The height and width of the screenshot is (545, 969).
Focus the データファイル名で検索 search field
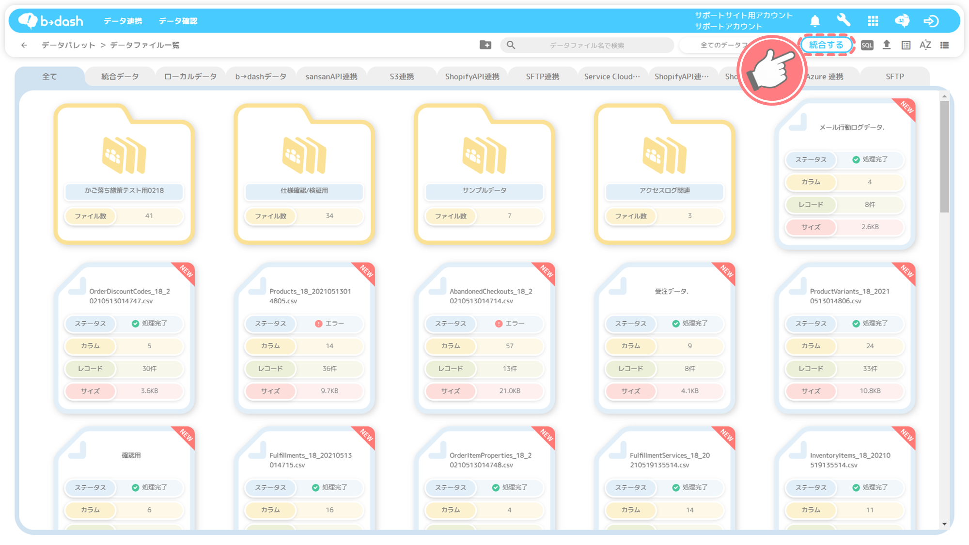pyautogui.click(x=587, y=45)
